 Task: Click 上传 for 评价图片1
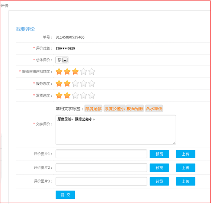tap(186, 154)
